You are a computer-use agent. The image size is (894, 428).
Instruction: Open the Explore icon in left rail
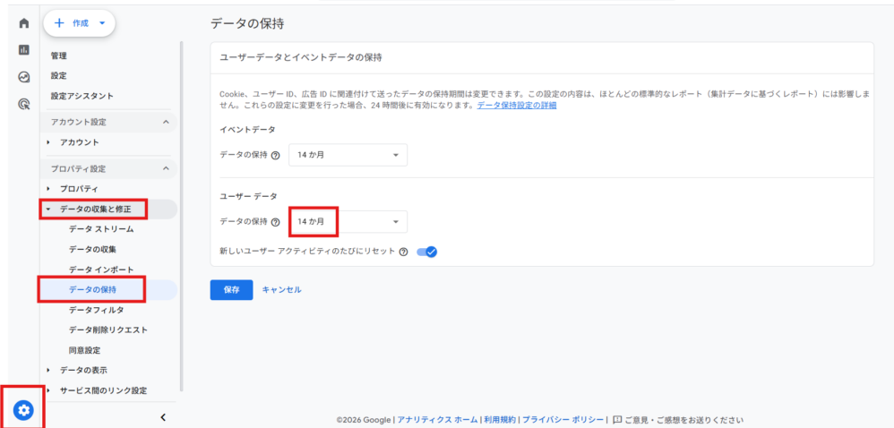point(24,77)
